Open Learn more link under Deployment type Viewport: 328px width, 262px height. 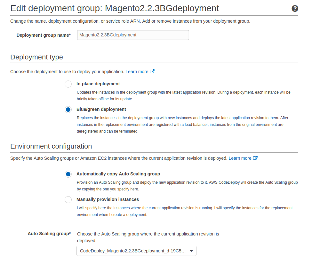(x=137, y=72)
